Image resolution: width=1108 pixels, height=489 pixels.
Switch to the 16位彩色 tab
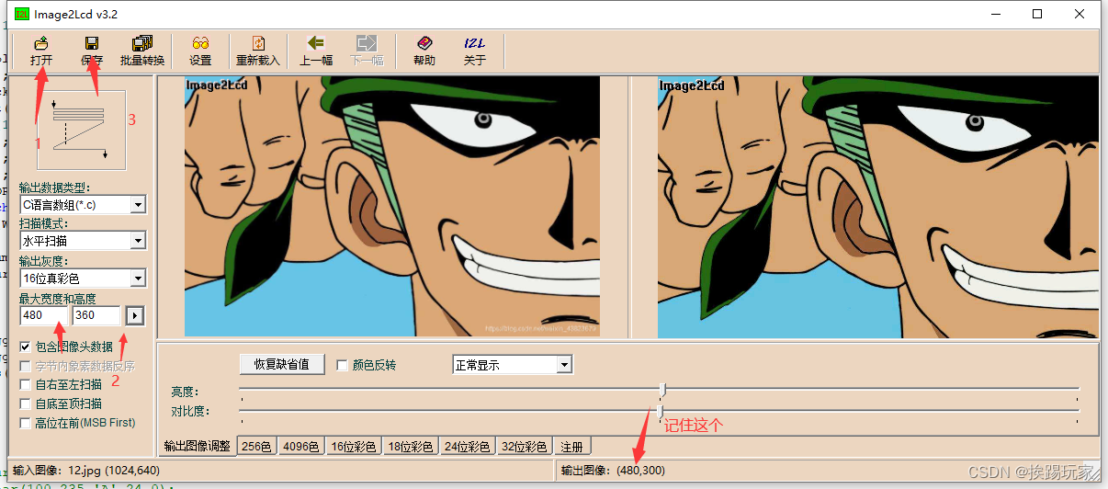coord(354,447)
